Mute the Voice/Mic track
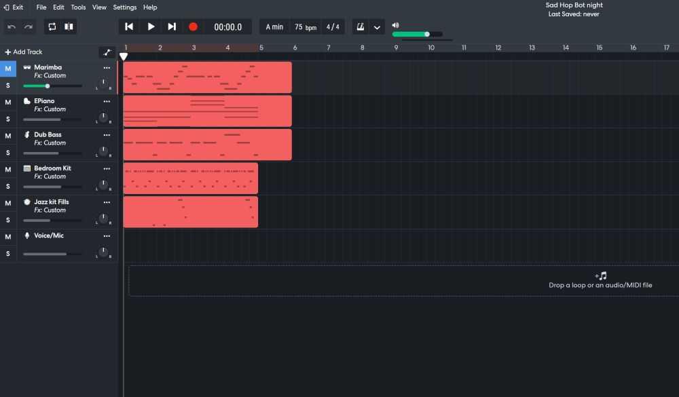The image size is (679, 397). point(7,238)
